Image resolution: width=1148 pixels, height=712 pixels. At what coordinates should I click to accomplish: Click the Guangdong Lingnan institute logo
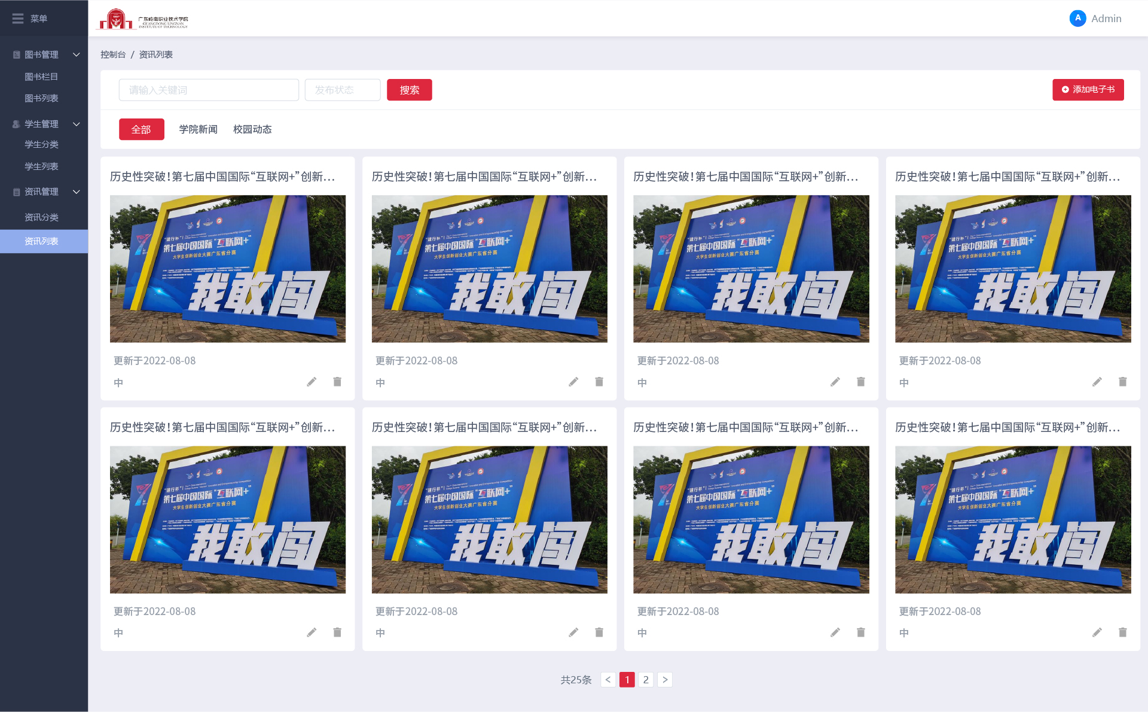click(143, 19)
